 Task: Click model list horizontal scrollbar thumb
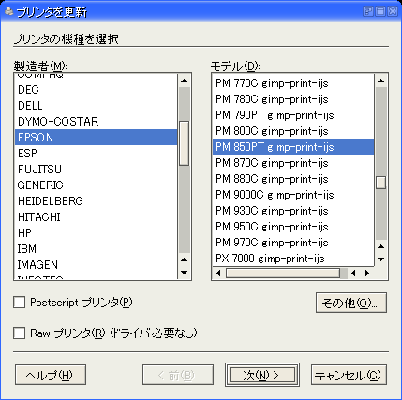tap(283, 274)
